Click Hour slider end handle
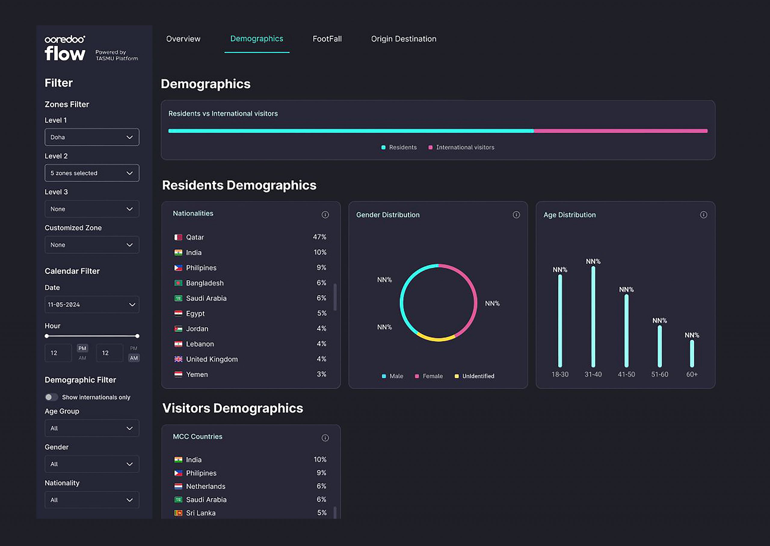The image size is (770, 546). pos(137,336)
